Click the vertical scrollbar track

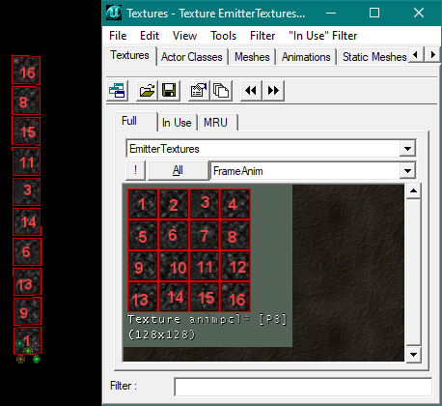point(413,273)
